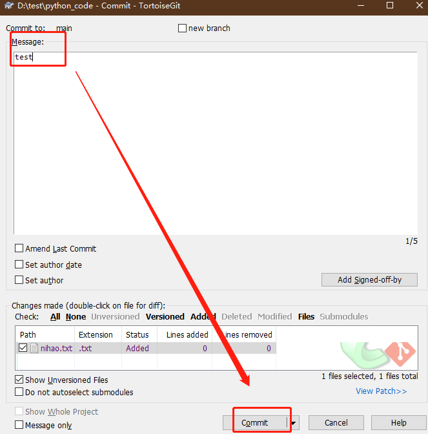Click the Cancel button
This screenshot has height=434, width=428.
pos(336,423)
